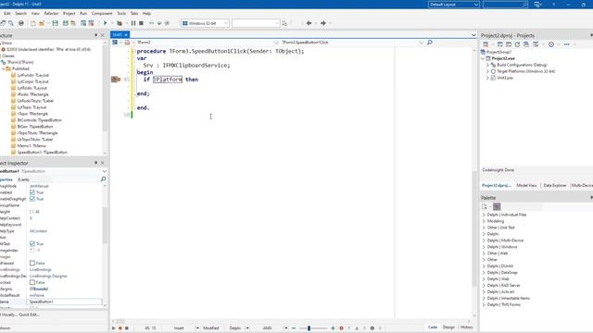Click the Save All icon in toolbar
The width and height of the screenshot is (593, 333).
66,23
